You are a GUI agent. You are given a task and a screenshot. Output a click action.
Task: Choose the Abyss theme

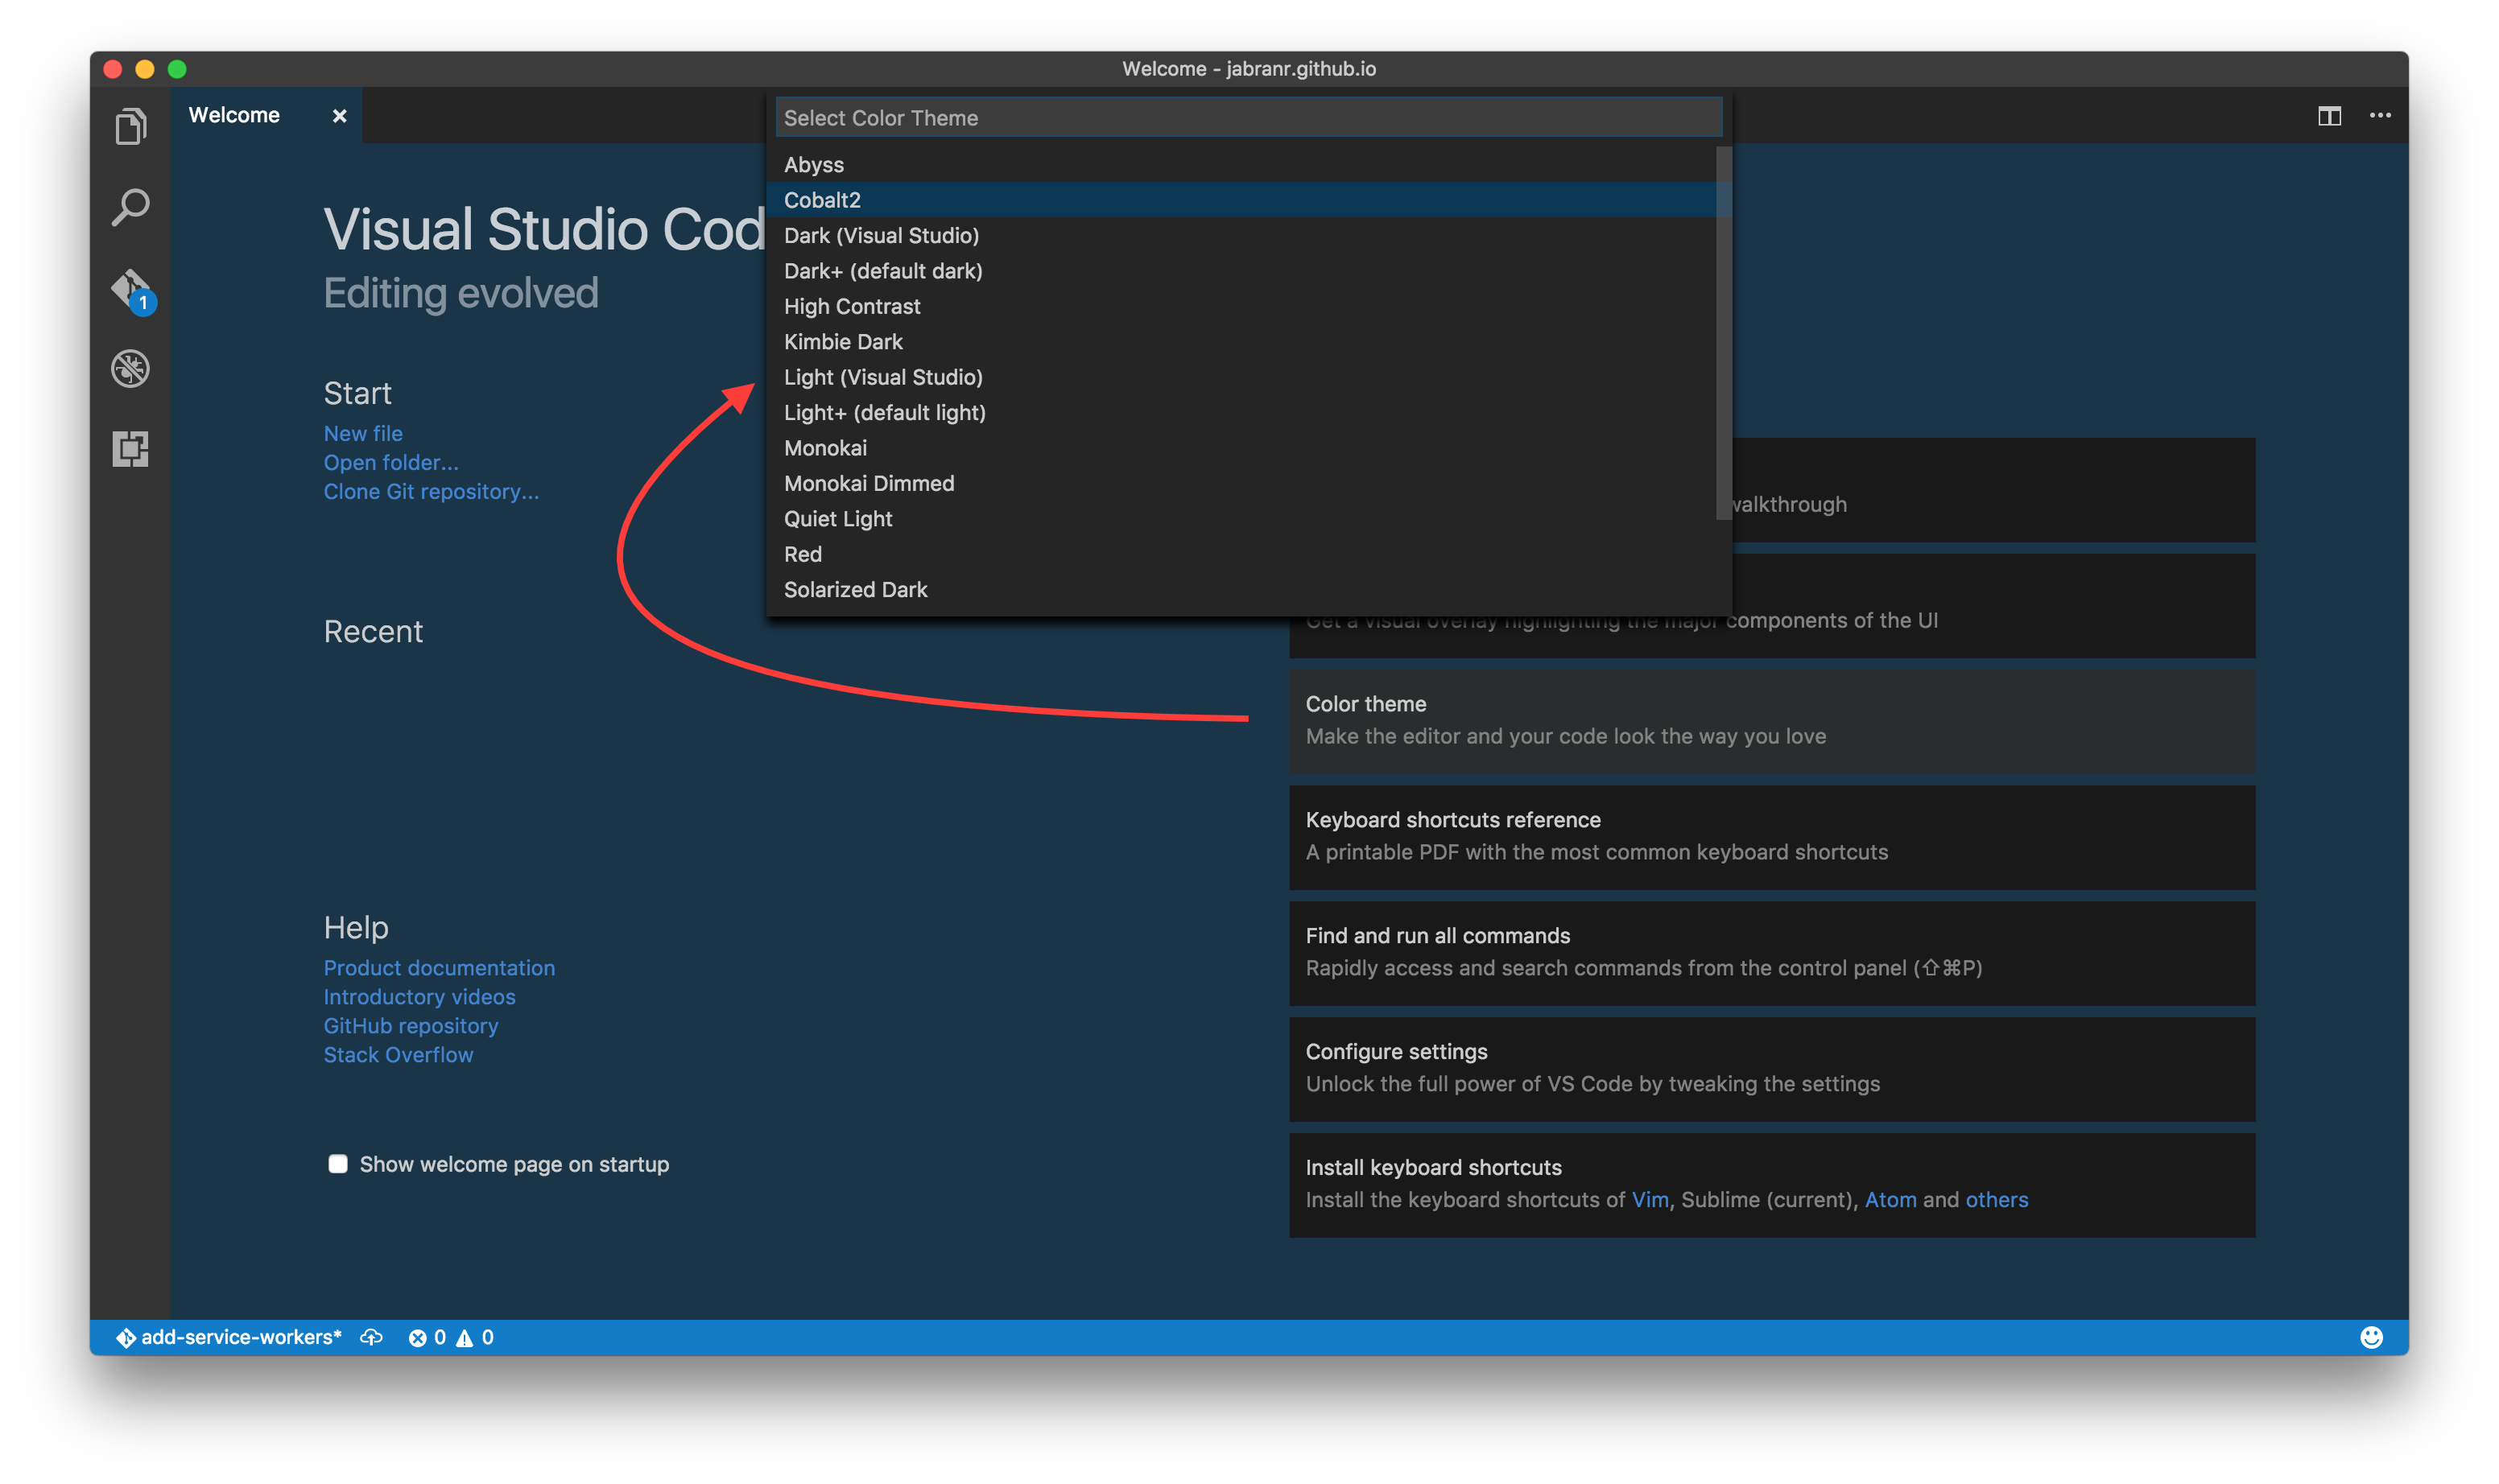[1241, 164]
